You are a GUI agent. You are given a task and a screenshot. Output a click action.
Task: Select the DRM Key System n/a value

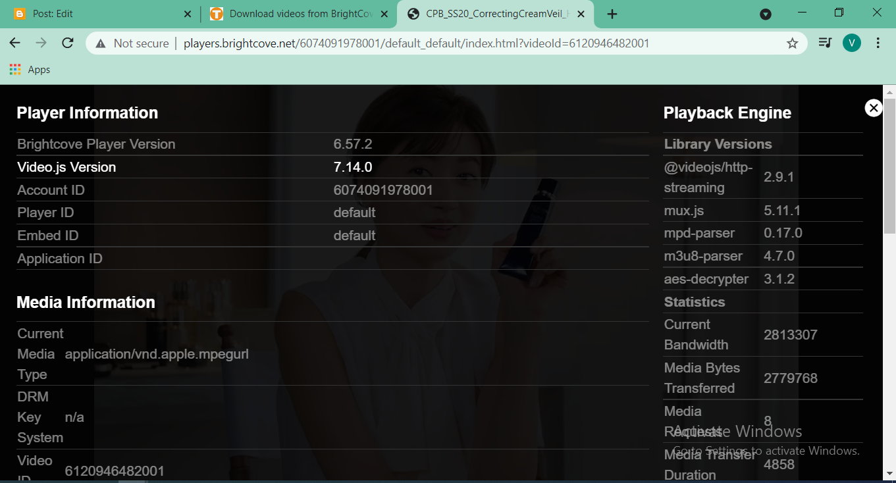point(74,417)
